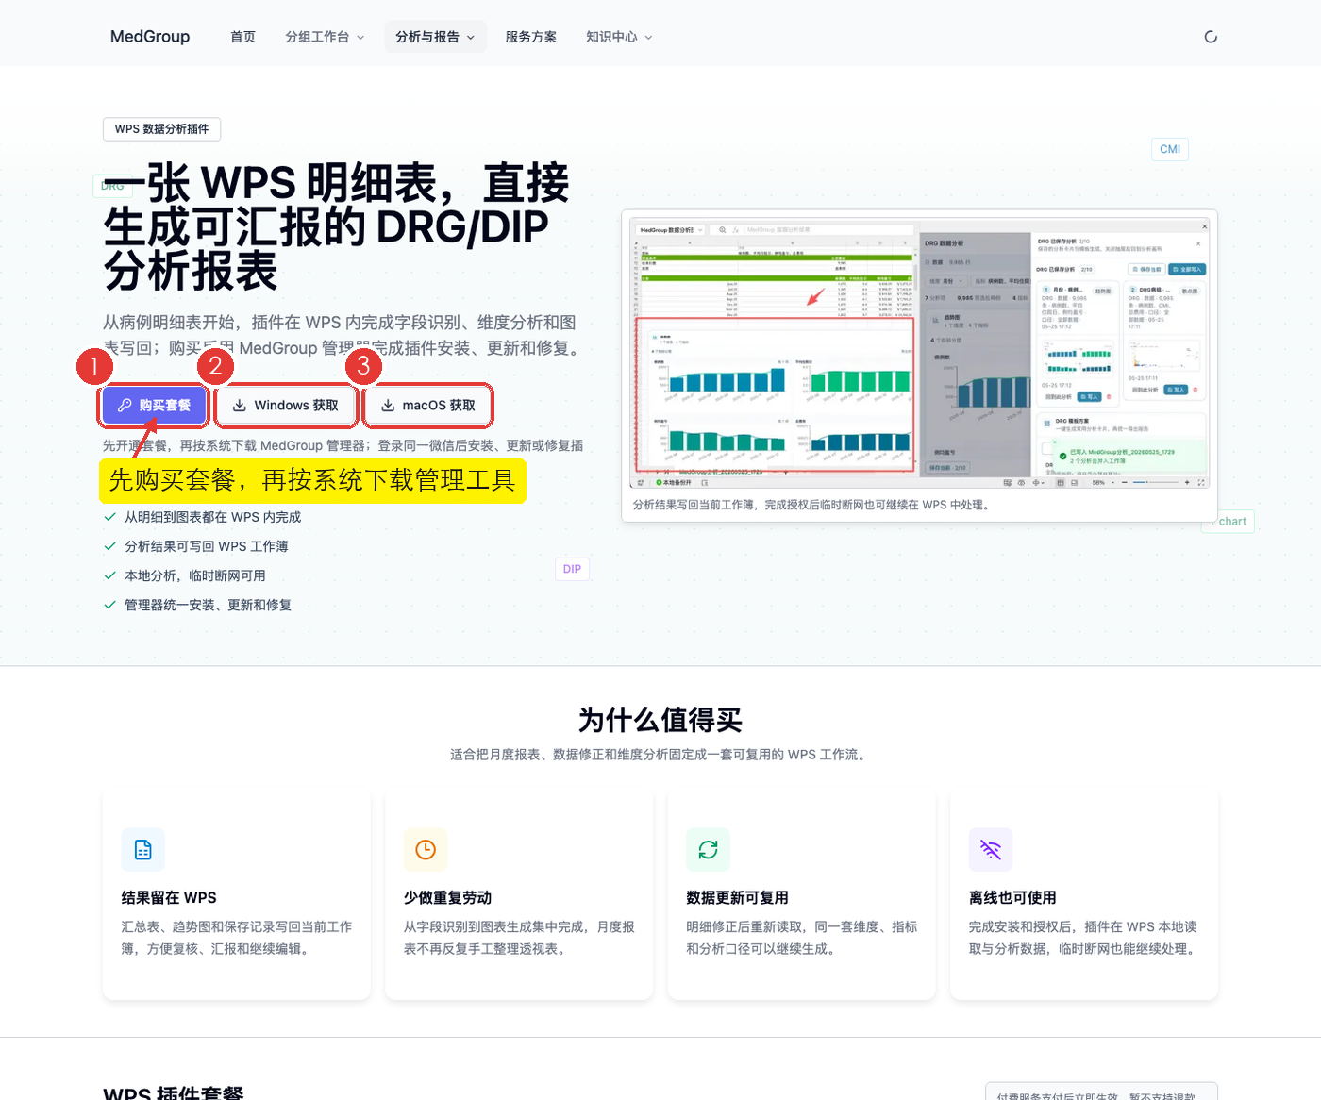Image resolution: width=1321 pixels, height=1100 pixels.
Task: Open the 服务方案 nav item
Action: 531,37
